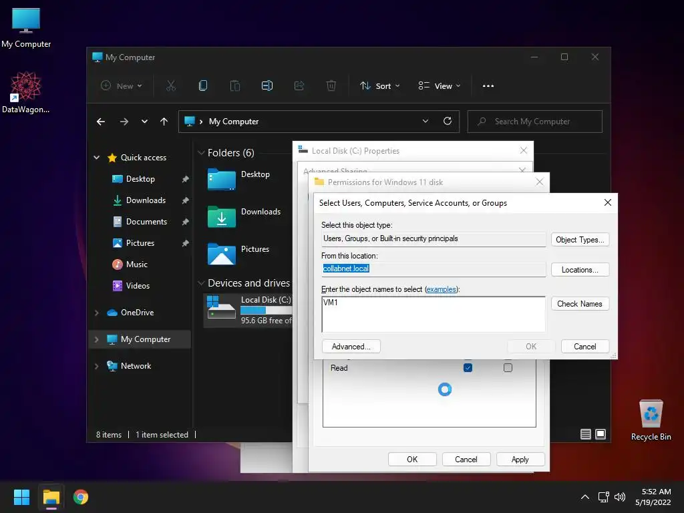Select Pictures in Quick access sidebar

coord(140,243)
